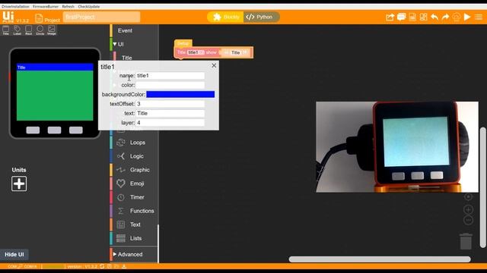Viewport: 487px width, 273px height.
Task: Expand the Advanced category
Action: (x=115, y=254)
